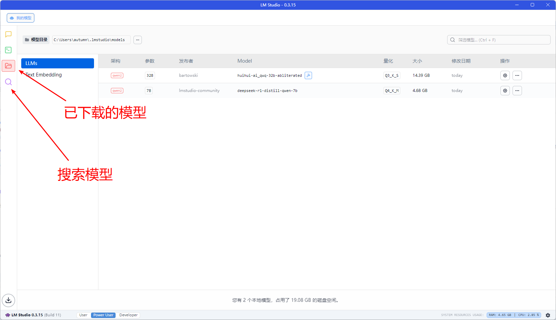Click CPU usage indicator in status bar
This screenshot has width=556, height=320.
tap(528, 315)
